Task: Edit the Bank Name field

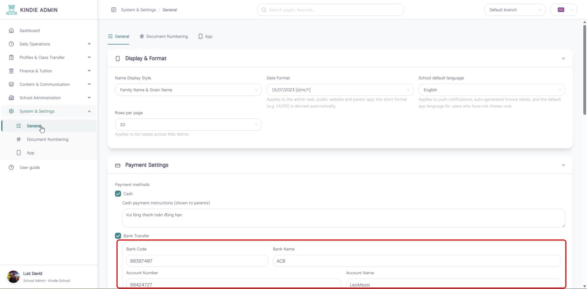Action: click(x=417, y=261)
